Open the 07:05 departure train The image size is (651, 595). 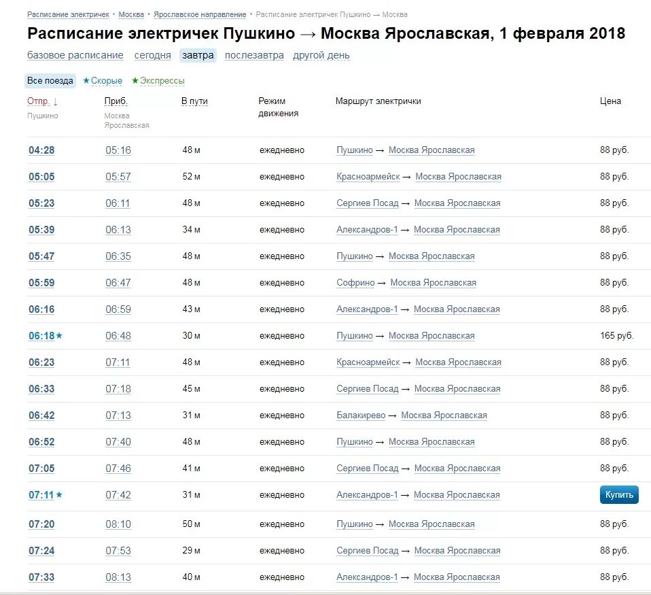(41, 469)
